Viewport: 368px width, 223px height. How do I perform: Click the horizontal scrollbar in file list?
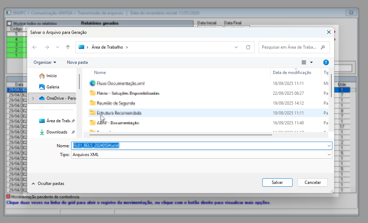pos(180,134)
